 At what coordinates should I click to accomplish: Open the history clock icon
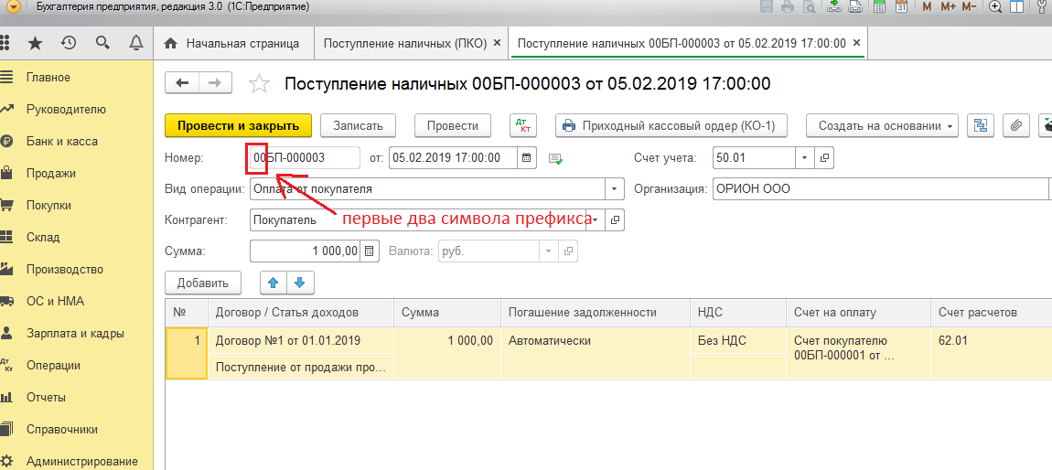pos(68,43)
